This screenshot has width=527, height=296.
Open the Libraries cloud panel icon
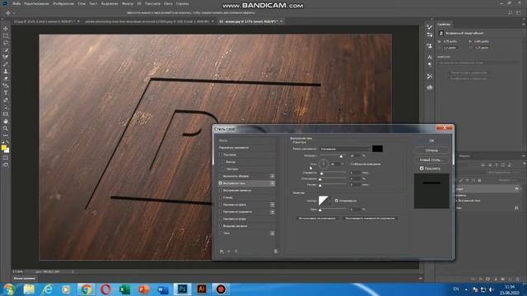pyautogui.click(x=430, y=87)
